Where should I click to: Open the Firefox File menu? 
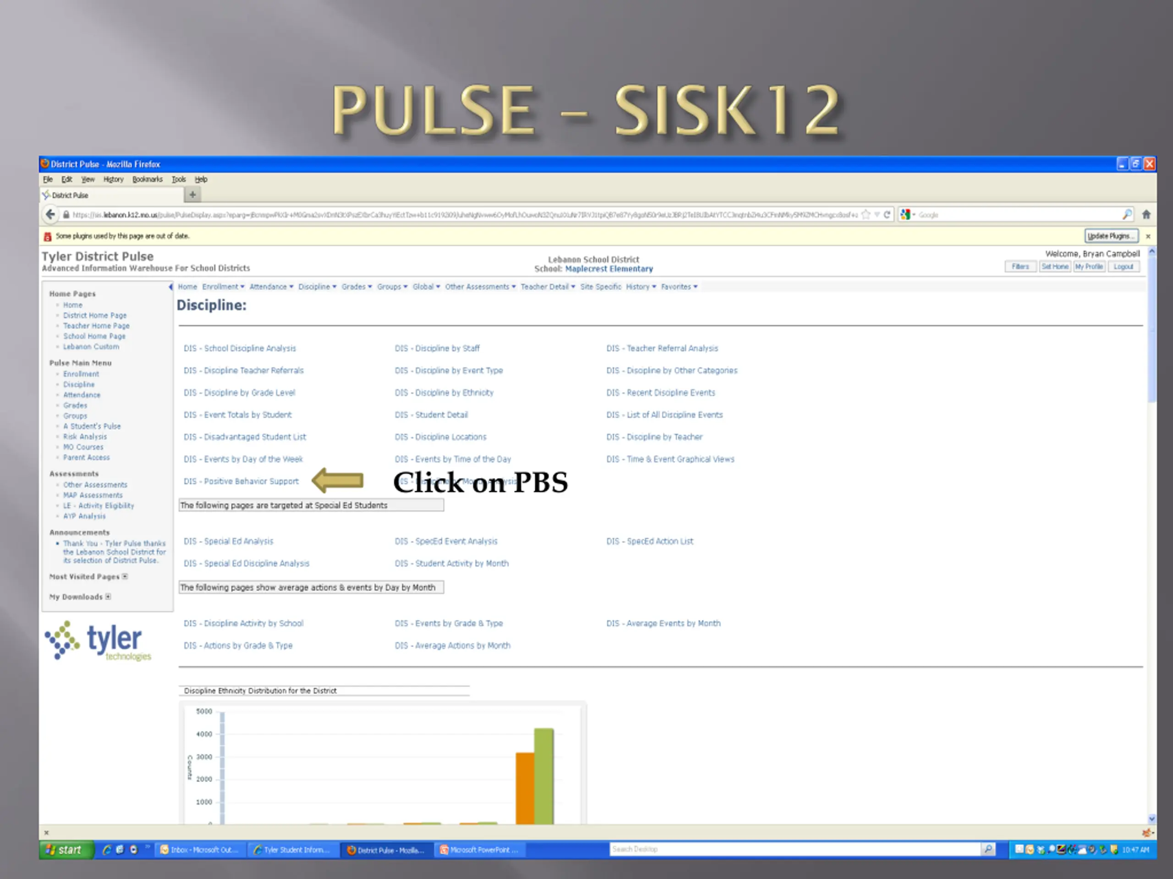tap(48, 179)
